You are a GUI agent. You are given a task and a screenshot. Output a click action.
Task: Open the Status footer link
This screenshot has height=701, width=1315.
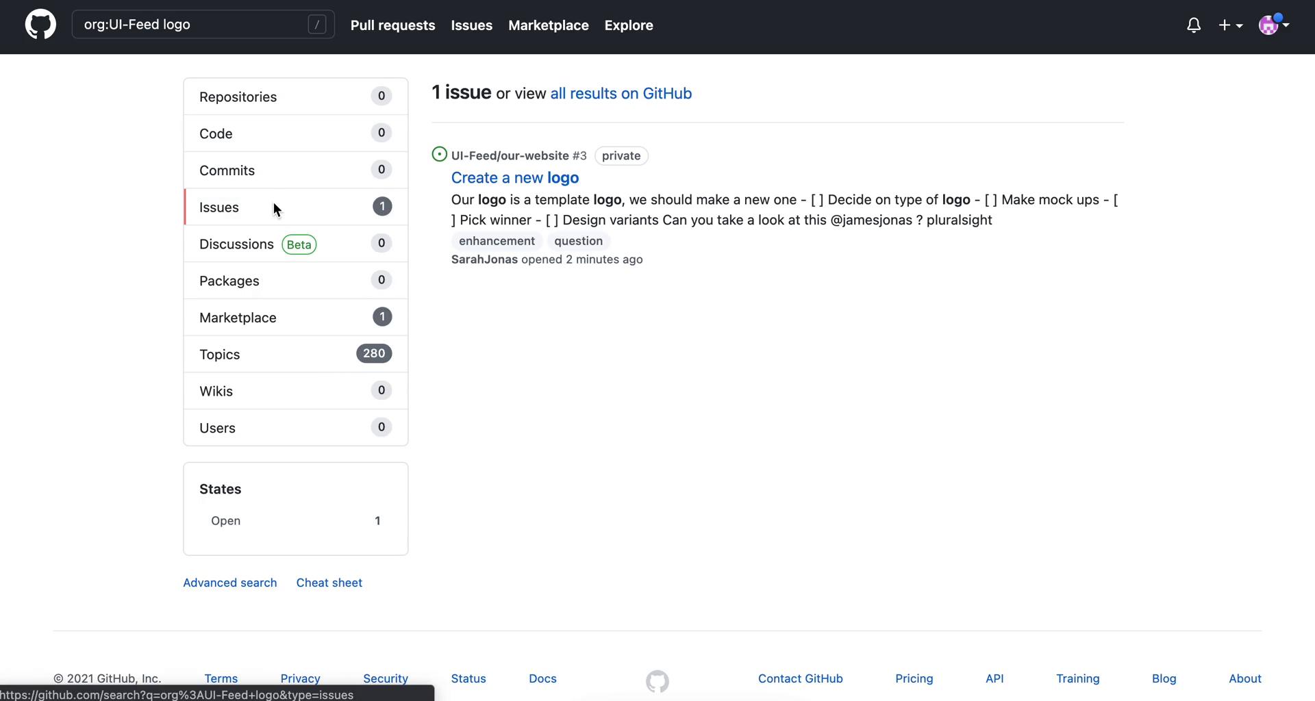point(468,678)
